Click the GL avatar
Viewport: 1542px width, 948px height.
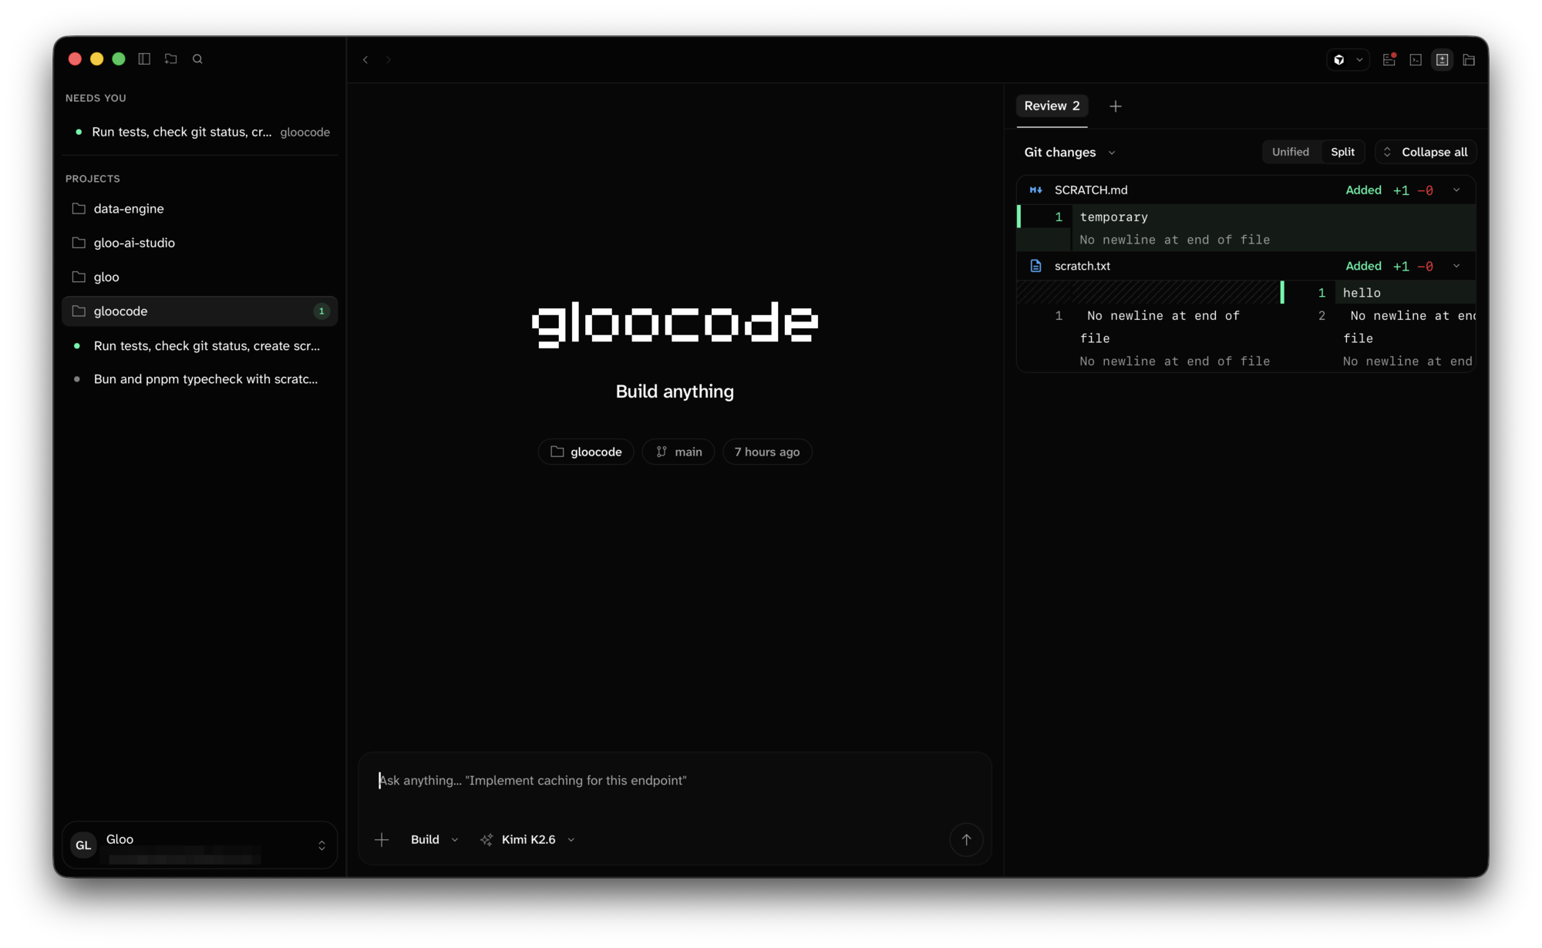pos(83,845)
